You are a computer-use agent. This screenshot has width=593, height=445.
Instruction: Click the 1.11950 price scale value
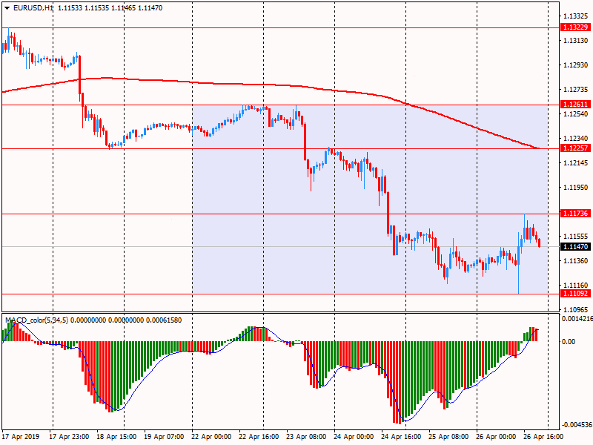click(576, 188)
